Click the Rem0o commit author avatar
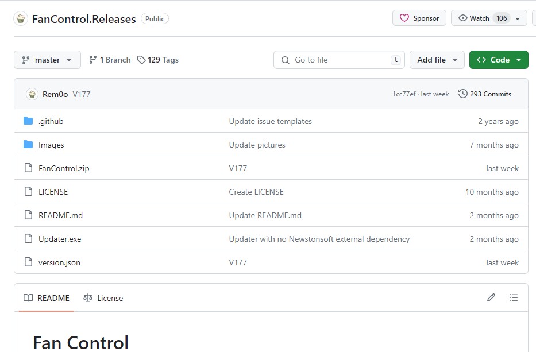Image resolution: width=536 pixels, height=352 pixels. (32, 94)
